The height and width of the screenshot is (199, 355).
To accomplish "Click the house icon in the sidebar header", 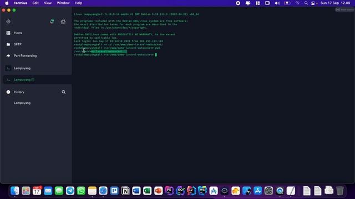I will (x=63, y=22).
